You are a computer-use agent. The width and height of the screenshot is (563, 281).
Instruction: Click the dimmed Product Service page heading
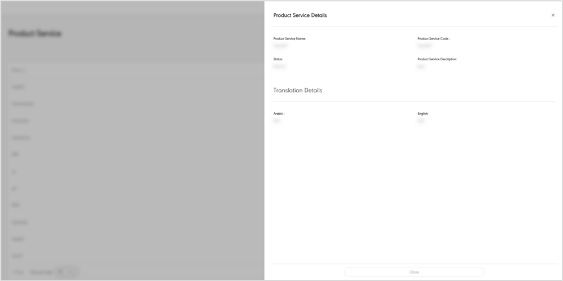point(35,34)
